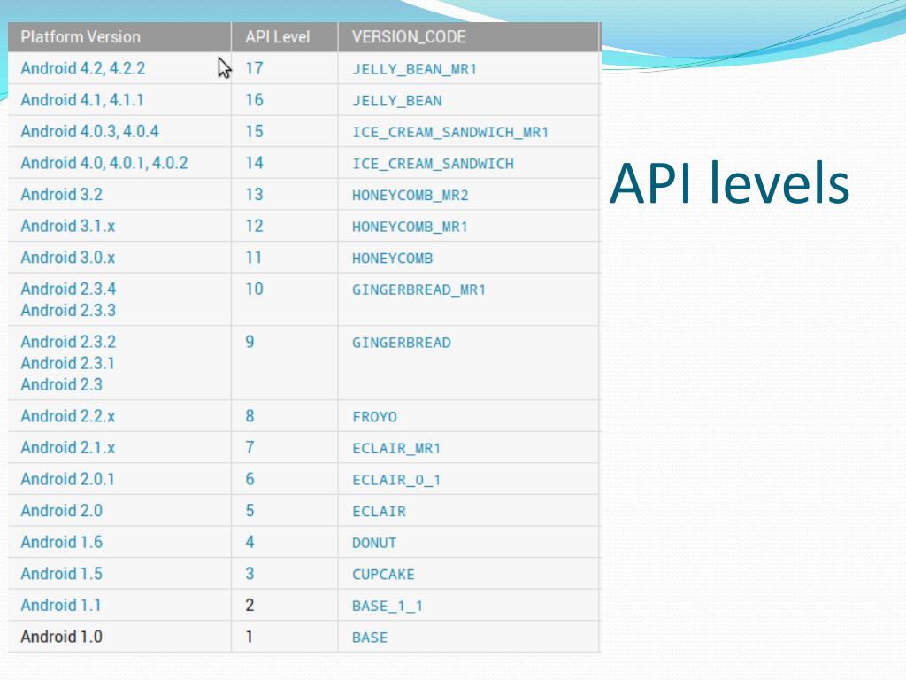Image resolution: width=906 pixels, height=680 pixels.
Task: Open the Android 2.3.1 link
Action: (67, 363)
